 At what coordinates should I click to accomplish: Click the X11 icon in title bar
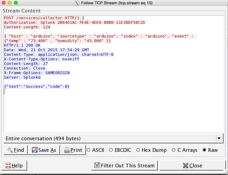pos(77,3)
